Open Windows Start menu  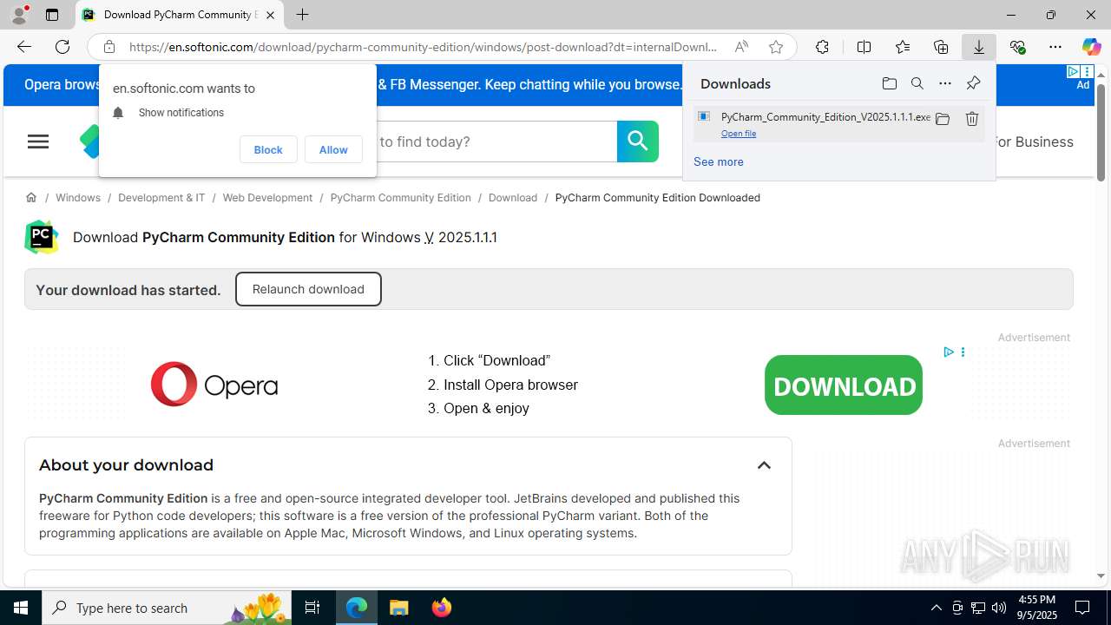pyautogui.click(x=21, y=608)
